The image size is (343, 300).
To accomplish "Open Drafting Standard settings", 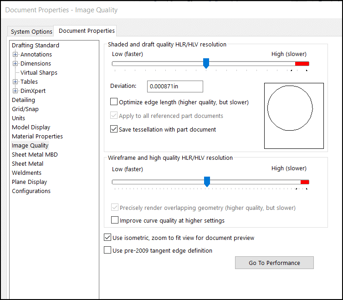I will 36,46.
